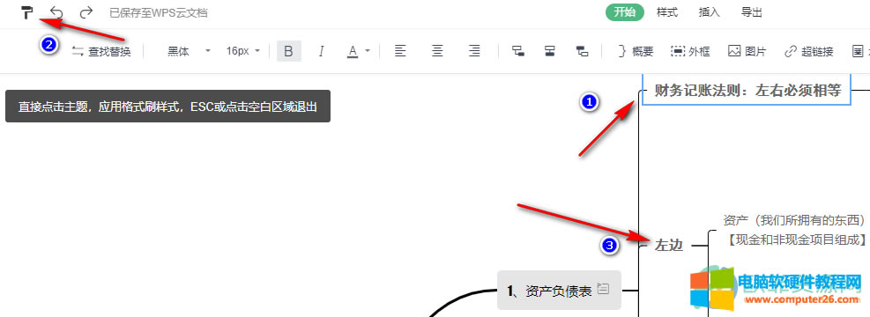Undo the last action
Viewport: 870px width, 317px height.
click(x=56, y=12)
